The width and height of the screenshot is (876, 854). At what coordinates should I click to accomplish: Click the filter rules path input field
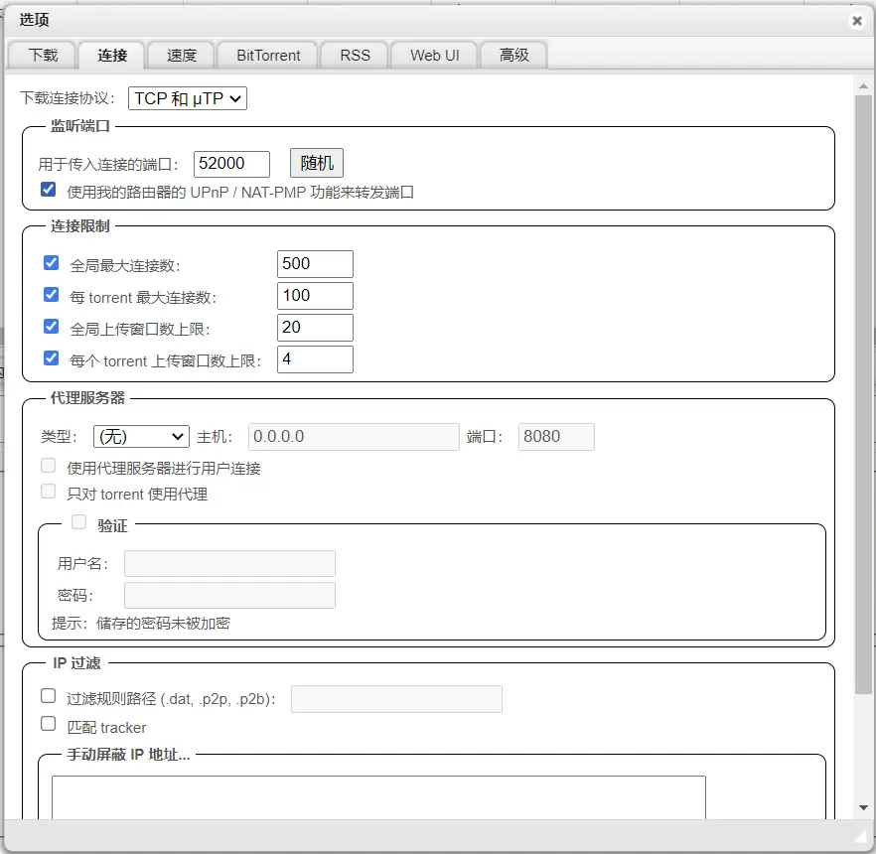396,699
